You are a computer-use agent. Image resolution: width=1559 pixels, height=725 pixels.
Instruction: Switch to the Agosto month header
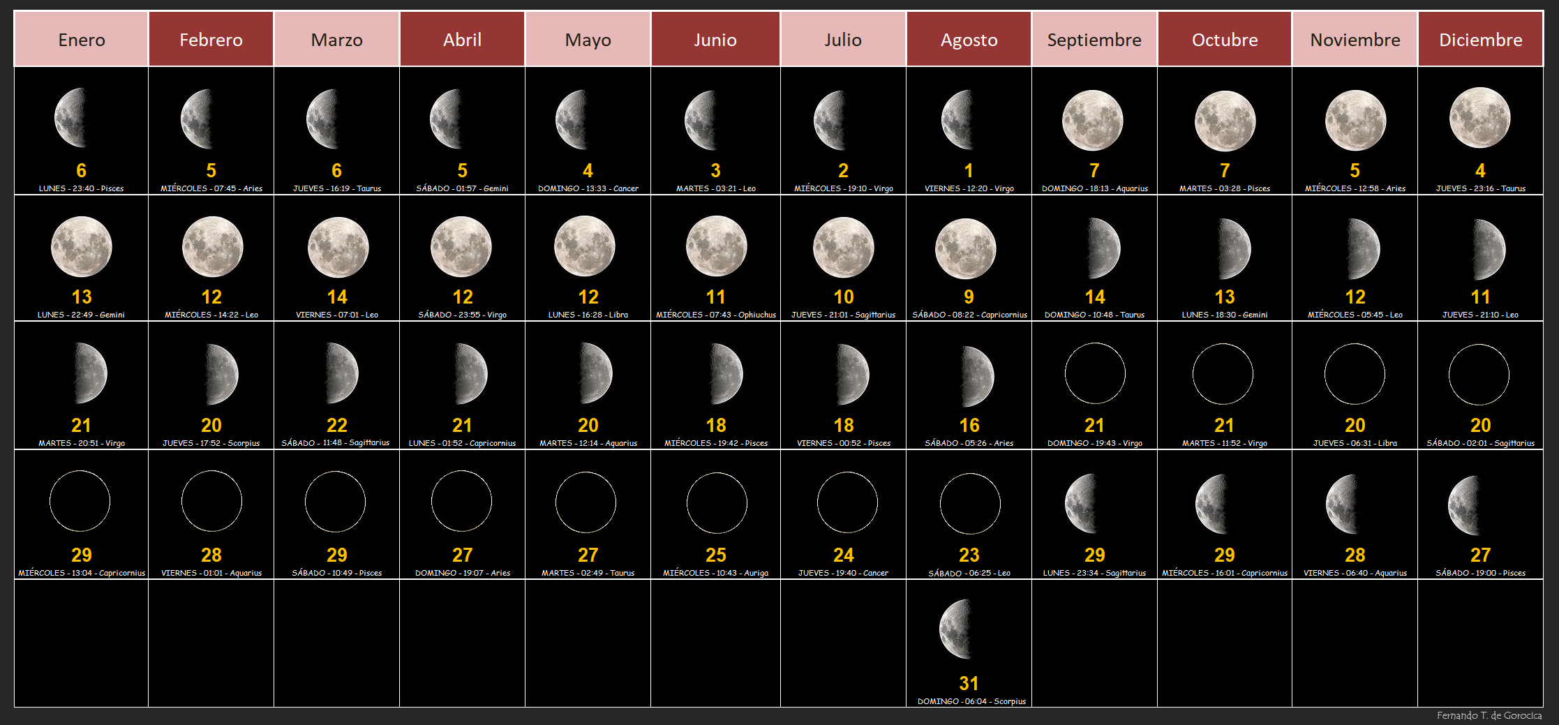pos(969,40)
